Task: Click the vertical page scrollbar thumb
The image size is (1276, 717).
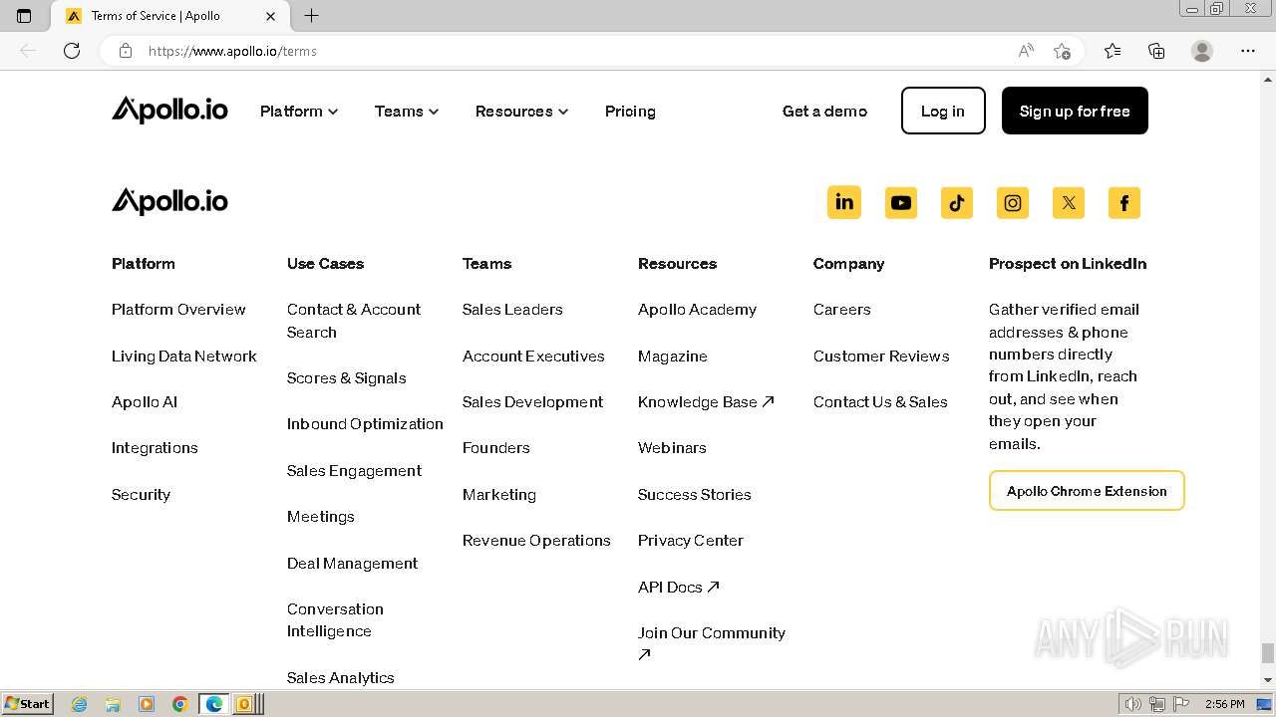Action: point(1268,653)
